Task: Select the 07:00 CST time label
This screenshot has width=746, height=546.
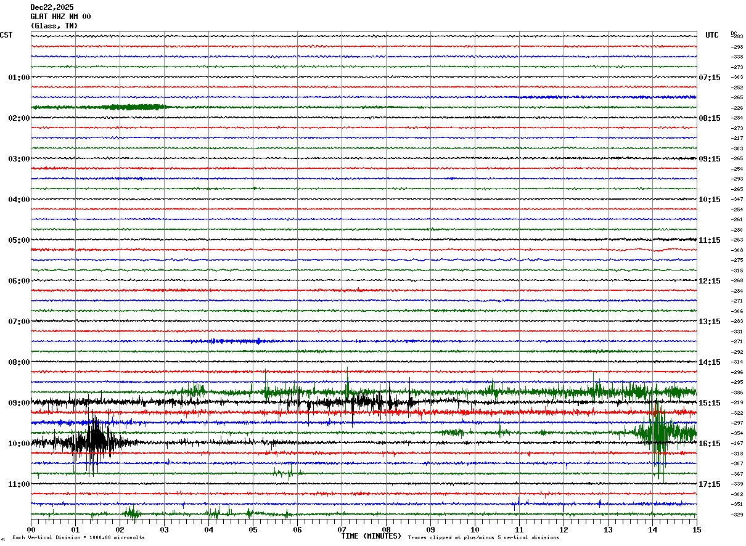Action: 19,322
